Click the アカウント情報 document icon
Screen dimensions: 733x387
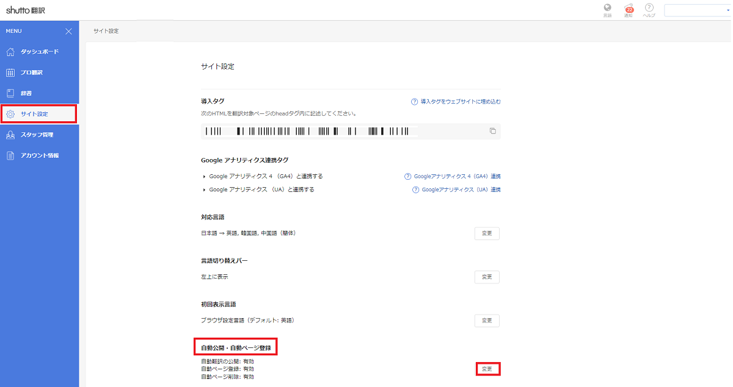(x=10, y=155)
